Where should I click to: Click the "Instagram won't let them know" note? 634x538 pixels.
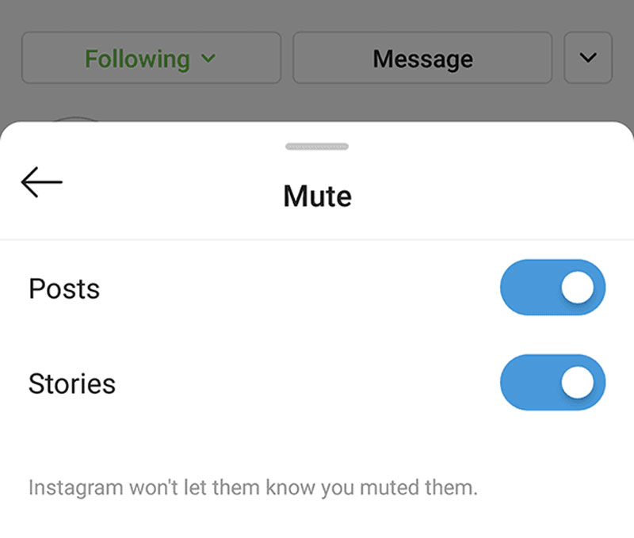[x=253, y=486]
